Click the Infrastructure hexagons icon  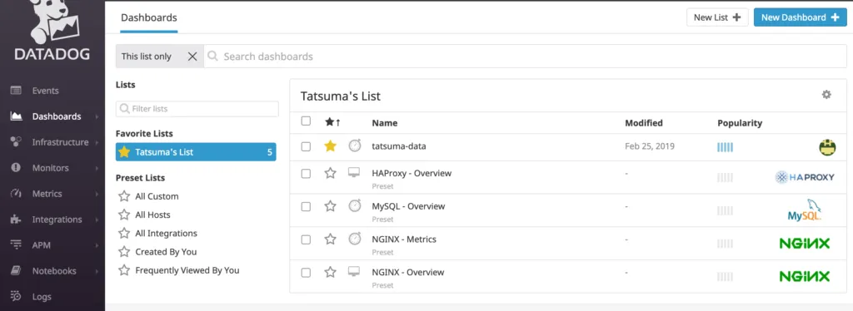[x=16, y=141]
